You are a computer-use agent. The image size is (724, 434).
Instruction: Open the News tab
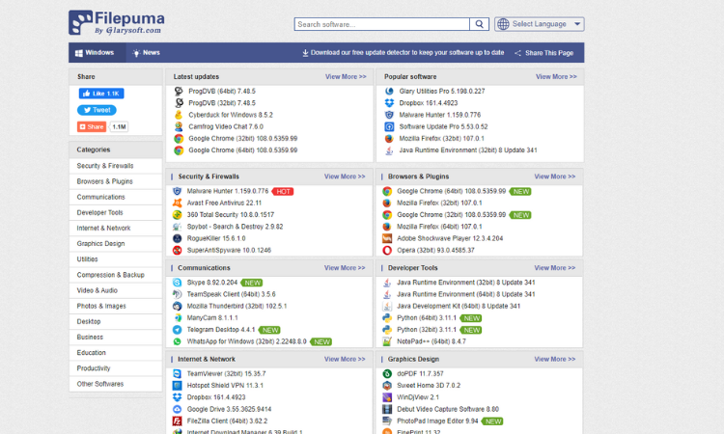[146, 53]
